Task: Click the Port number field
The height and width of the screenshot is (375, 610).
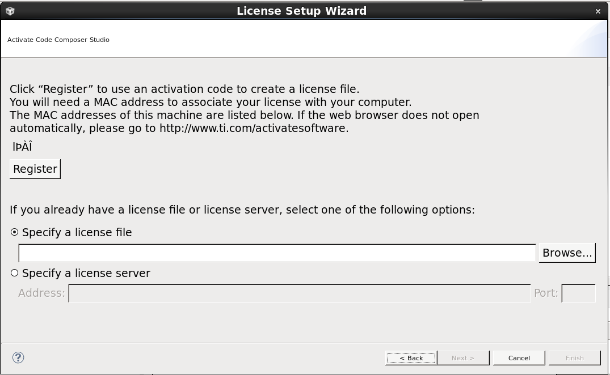Action: coord(578,293)
